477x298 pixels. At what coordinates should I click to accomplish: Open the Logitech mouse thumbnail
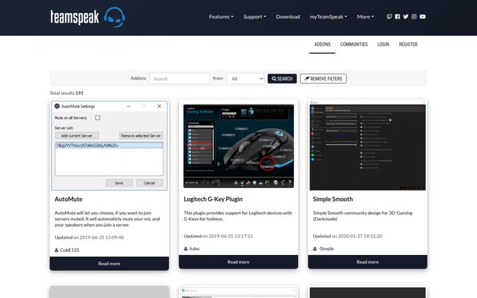click(x=238, y=146)
